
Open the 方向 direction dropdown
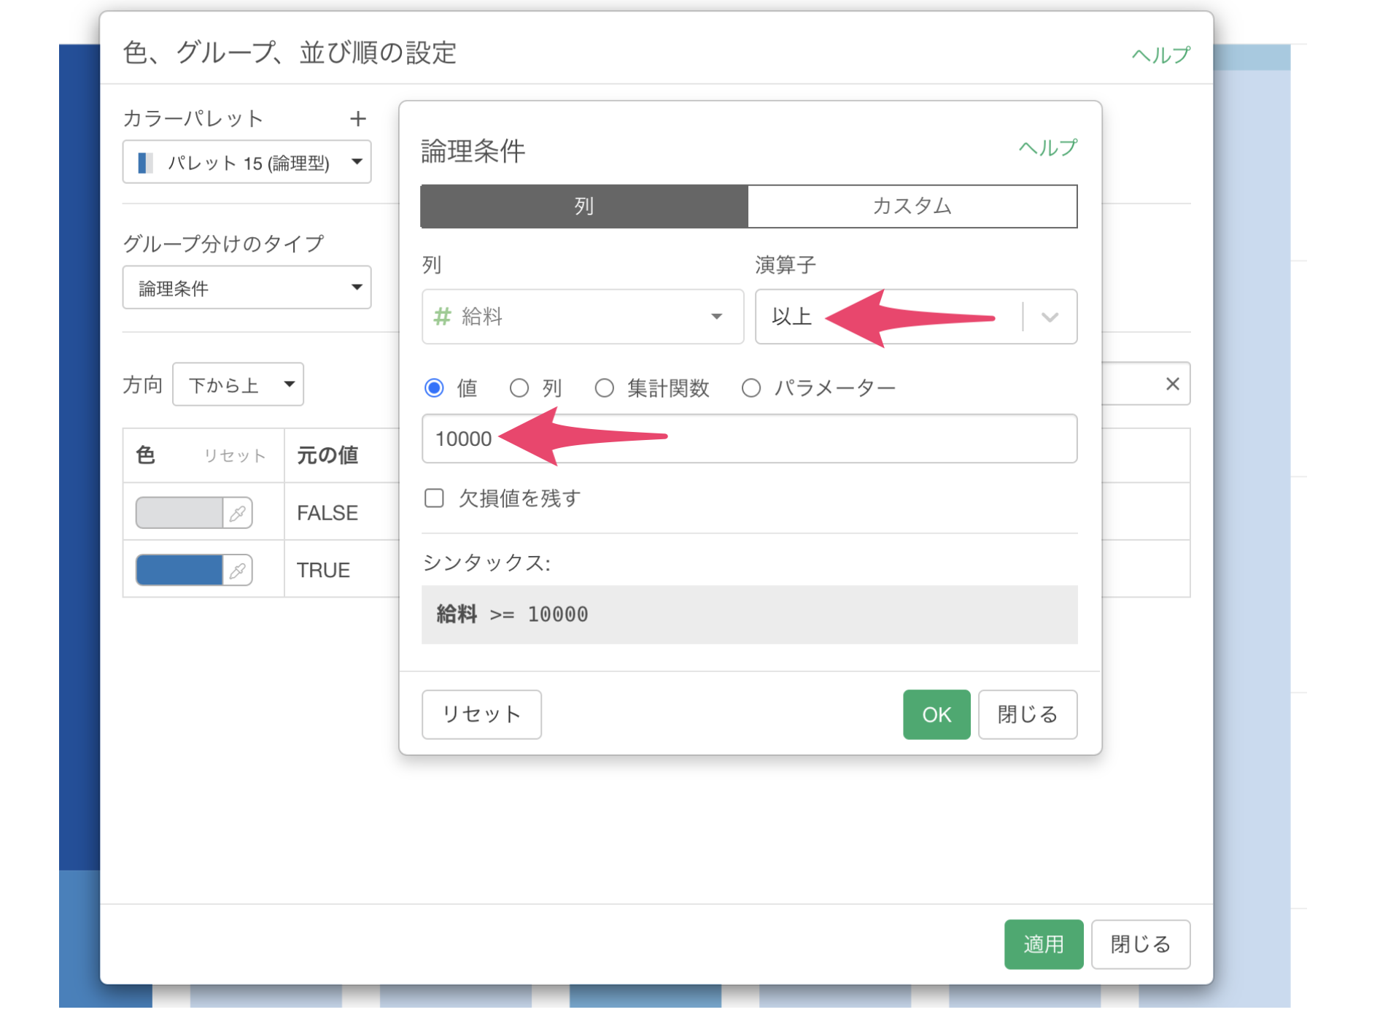(238, 385)
